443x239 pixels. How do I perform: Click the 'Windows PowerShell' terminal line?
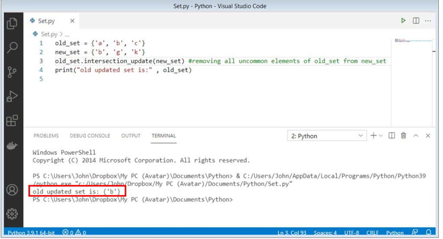[x=64, y=152]
